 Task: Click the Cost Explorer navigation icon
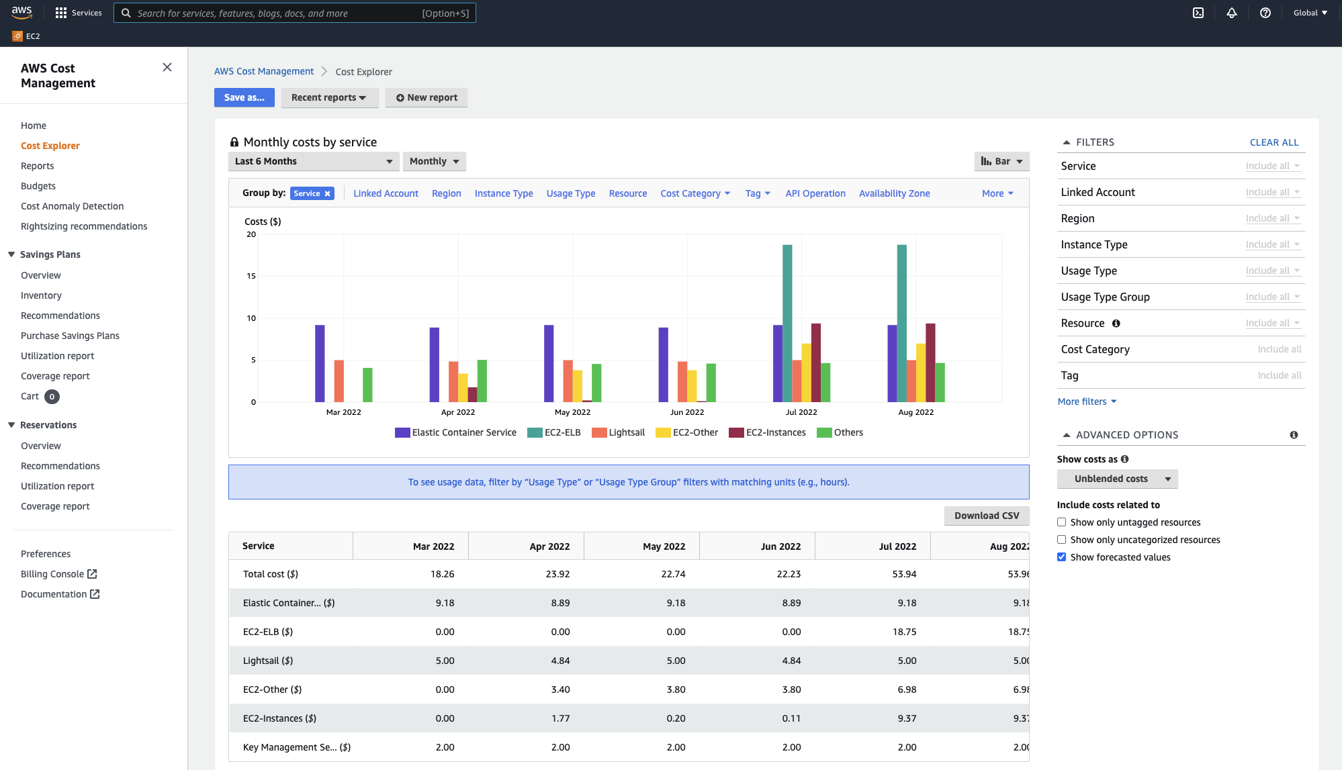pos(50,146)
